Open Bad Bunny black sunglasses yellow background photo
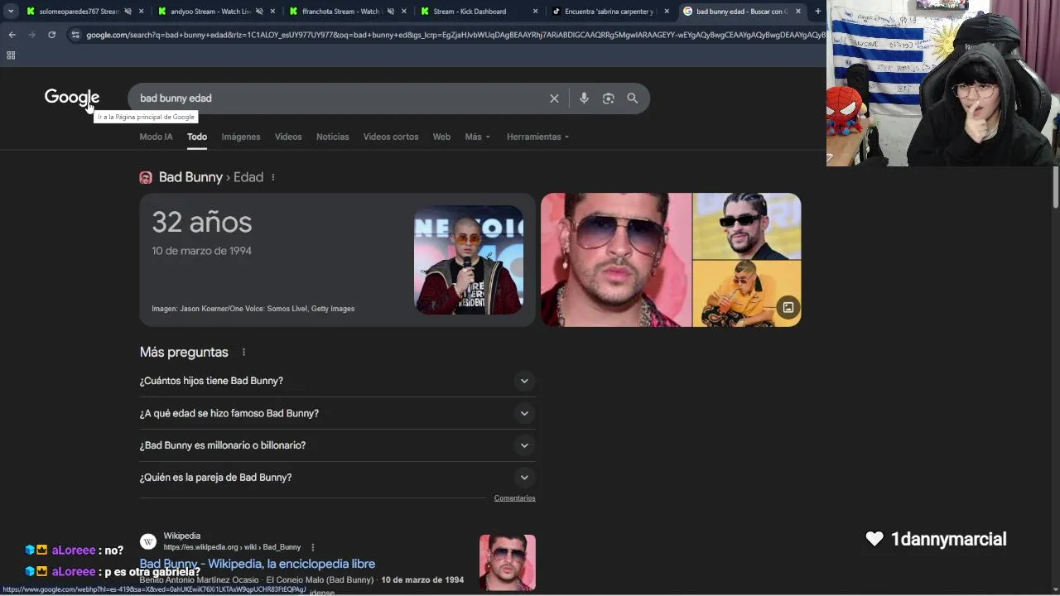Image resolution: width=1060 pixels, height=596 pixels. click(747, 226)
